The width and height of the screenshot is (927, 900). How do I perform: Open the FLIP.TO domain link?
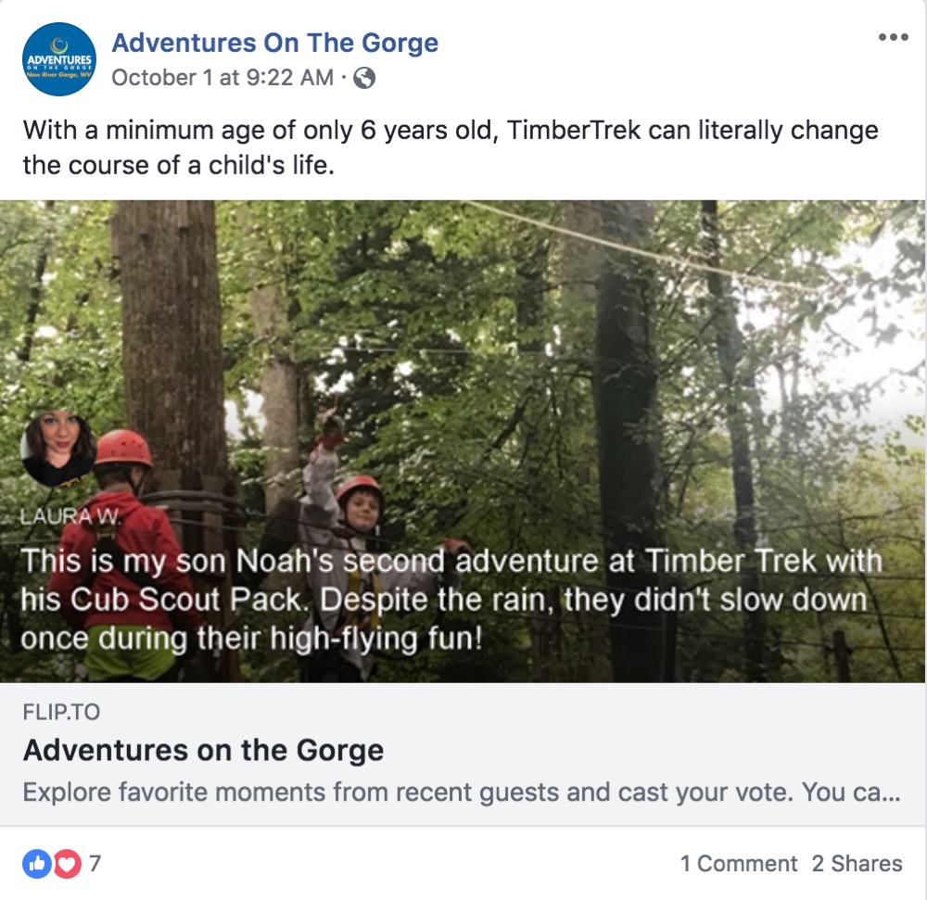(61, 712)
